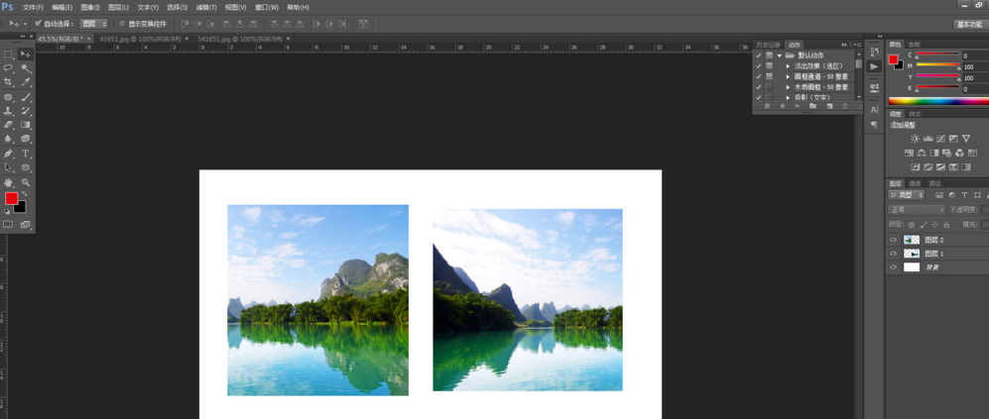The height and width of the screenshot is (419, 989).
Task: Expand the 淡出效果（选区） action
Action: [789, 65]
